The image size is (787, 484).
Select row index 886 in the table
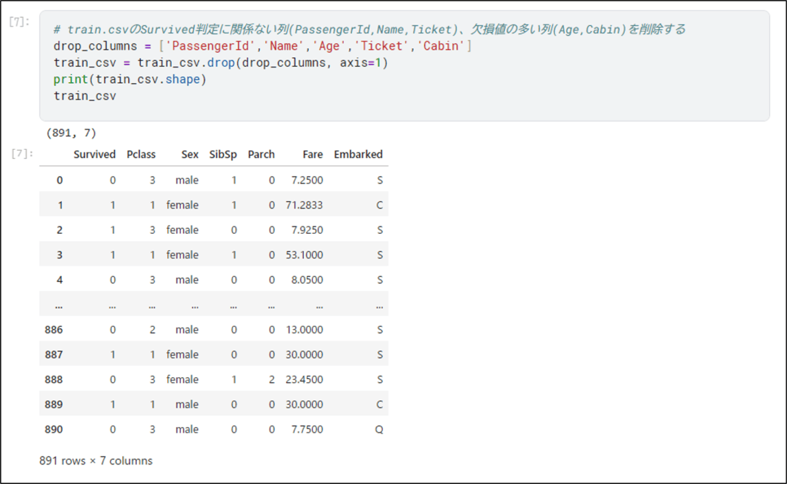[x=54, y=330]
